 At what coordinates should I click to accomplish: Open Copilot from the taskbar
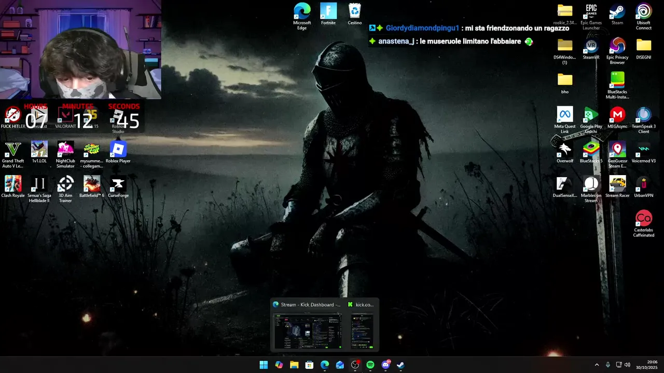coord(279,365)
